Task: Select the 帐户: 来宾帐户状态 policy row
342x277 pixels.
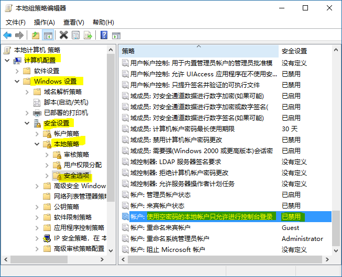Action: [157, 206]
